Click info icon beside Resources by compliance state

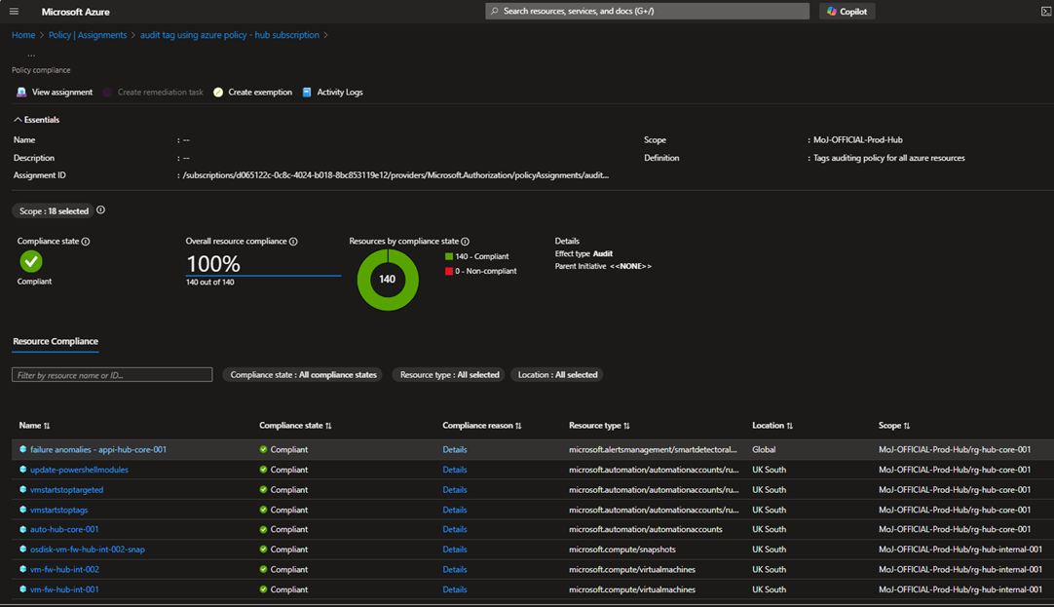point(466,242)
